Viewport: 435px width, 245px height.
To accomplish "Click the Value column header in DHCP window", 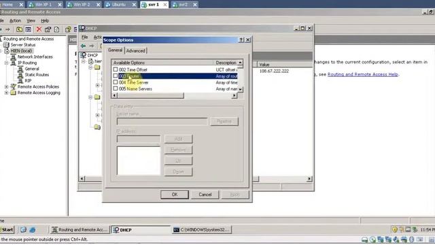I will 284,65.
